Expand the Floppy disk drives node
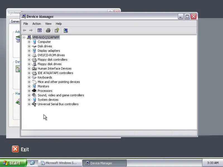 tap(29, 64)
